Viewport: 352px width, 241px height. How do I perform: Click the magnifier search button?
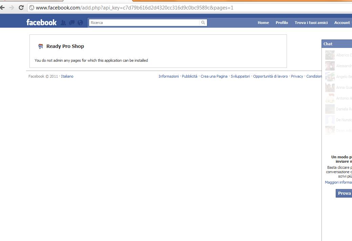coord(203,23)
